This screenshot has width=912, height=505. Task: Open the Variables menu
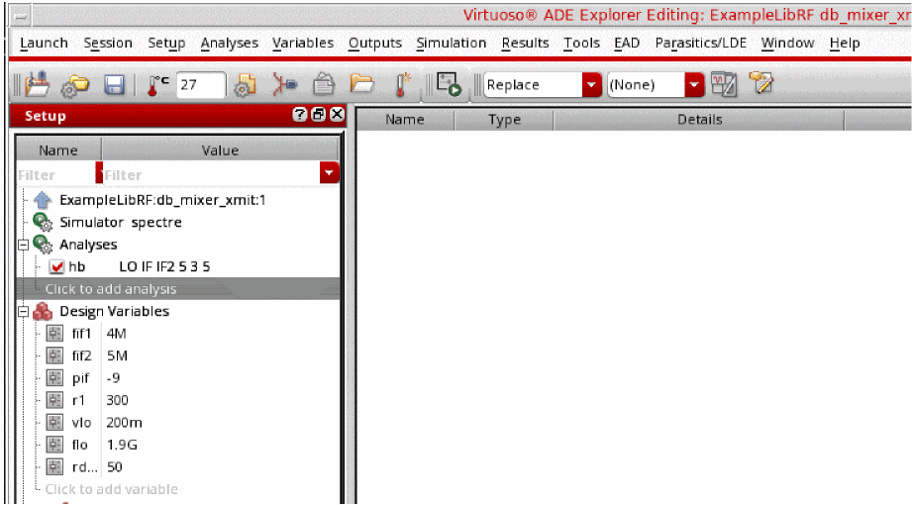point(303,43)
